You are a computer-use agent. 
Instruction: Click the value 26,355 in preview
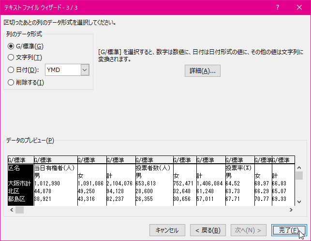coord(144,199)
